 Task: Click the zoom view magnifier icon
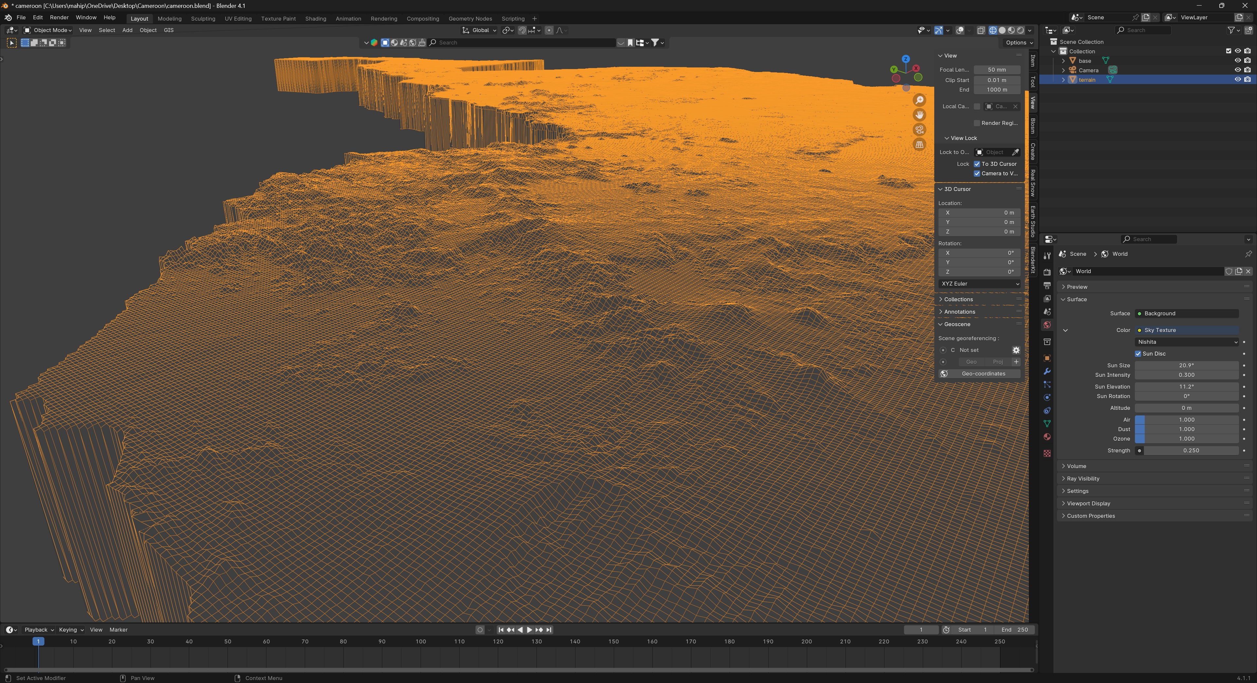[x=919, y=100]
